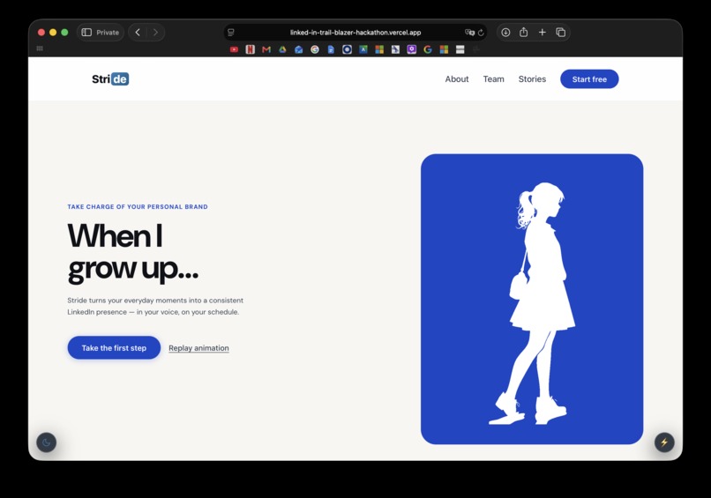
Task: Go forward to the next page
Action: coord(155,33)
